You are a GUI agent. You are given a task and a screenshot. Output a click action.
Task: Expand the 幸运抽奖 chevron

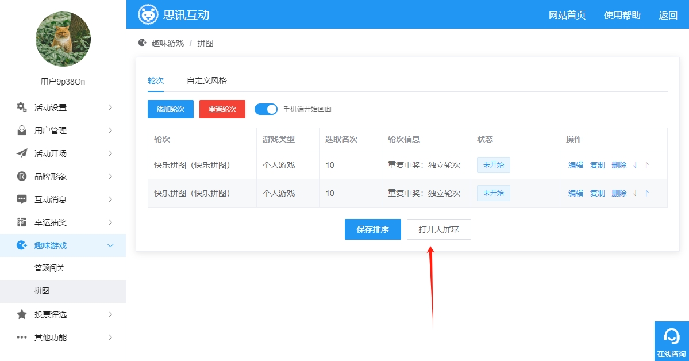[x=110, y=222]
